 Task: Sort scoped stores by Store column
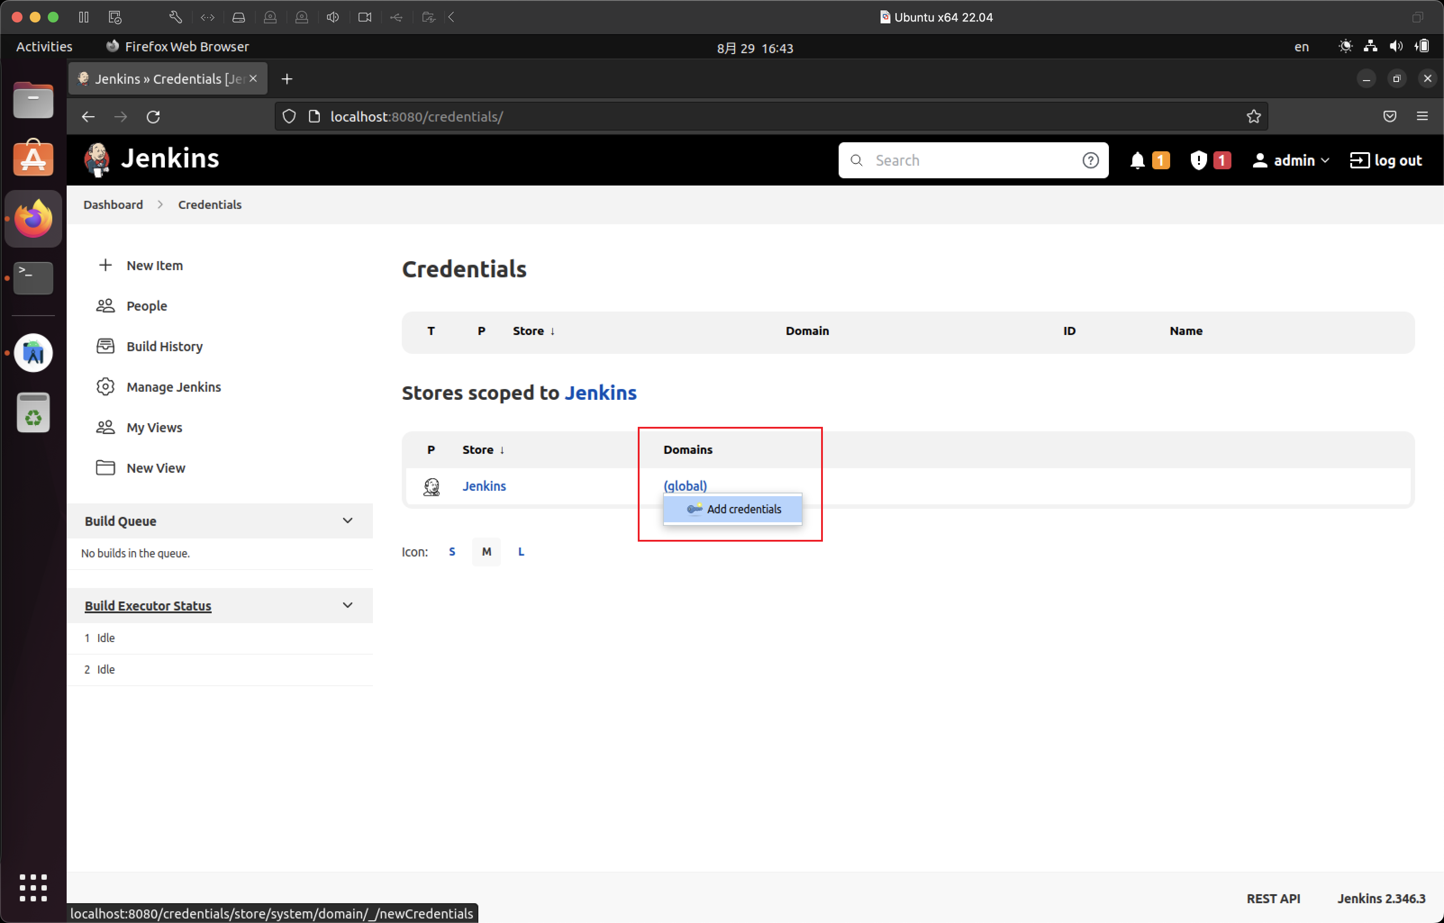tap(483, 449)
